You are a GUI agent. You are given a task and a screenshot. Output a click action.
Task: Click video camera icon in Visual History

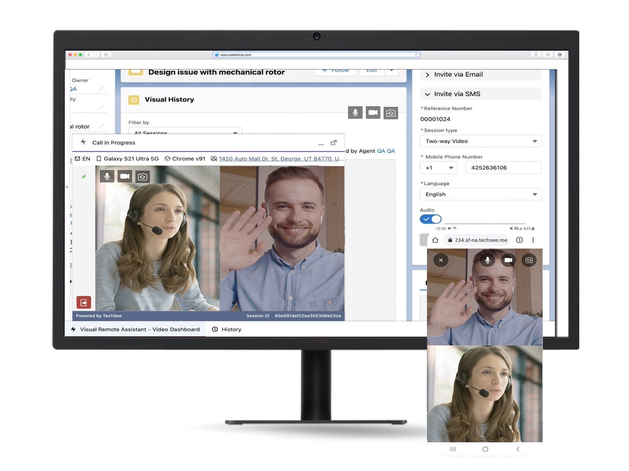pos(373,113)
